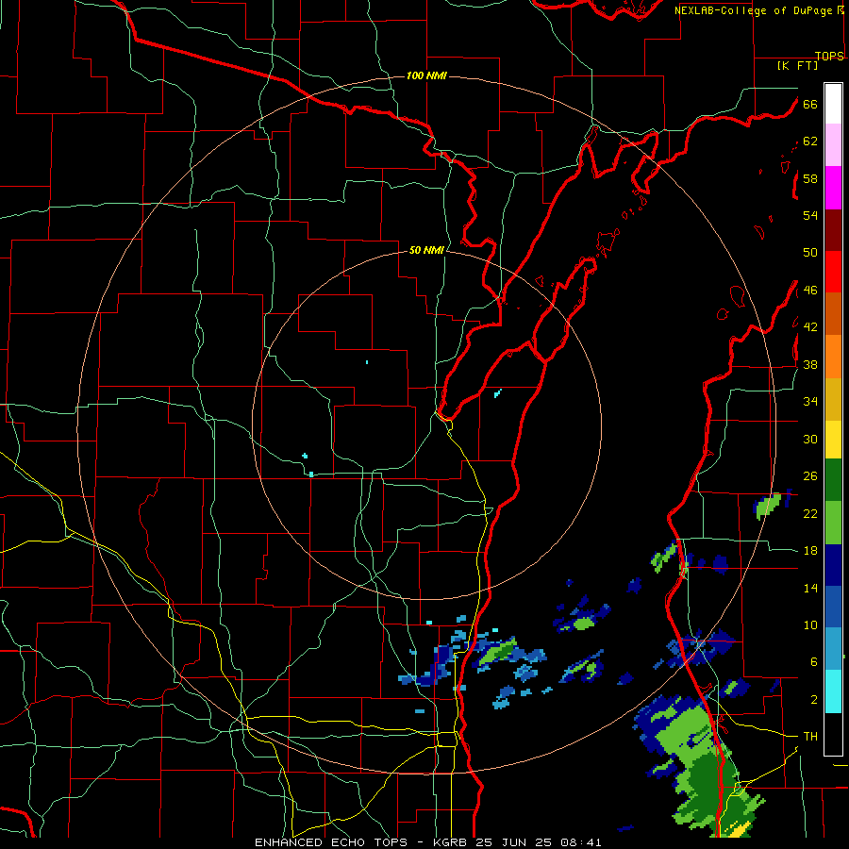Screen dimensions: 849x849
Task: Select legend value 10
Action: coord(810,624)
